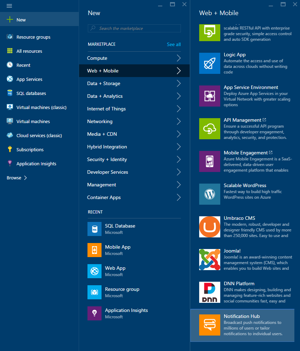This screenshot has width=300, height=351.
Task: Select the Resource group recent icon
Action: 94,292
